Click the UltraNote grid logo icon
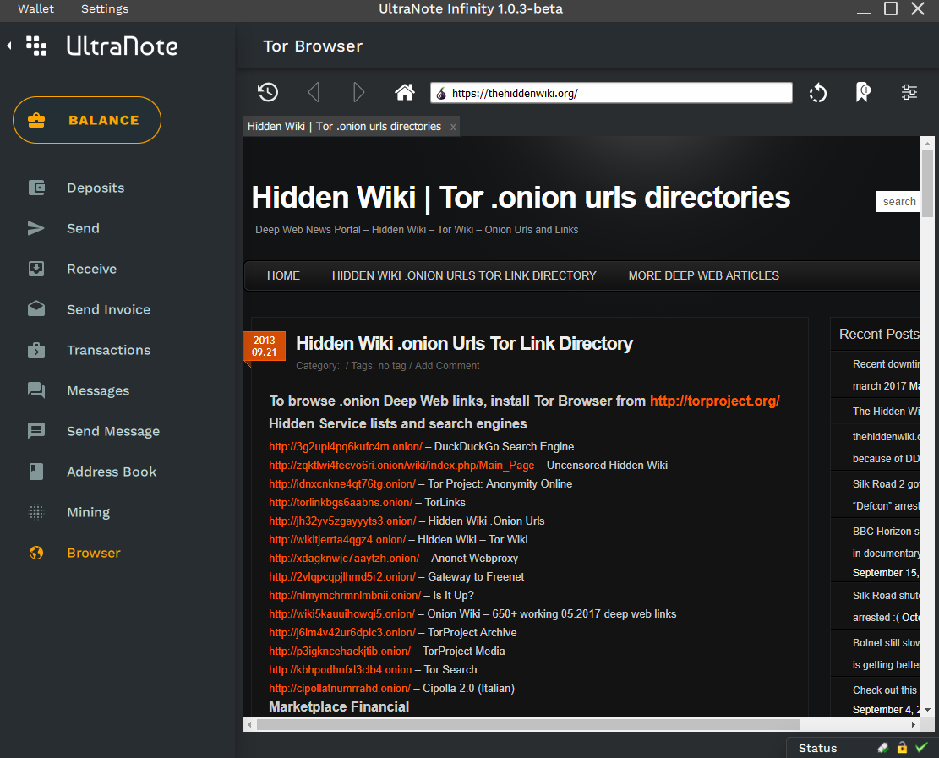 36,46
